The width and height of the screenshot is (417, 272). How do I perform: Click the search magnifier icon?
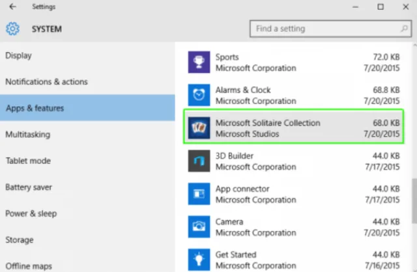click(x=404, y=29)
